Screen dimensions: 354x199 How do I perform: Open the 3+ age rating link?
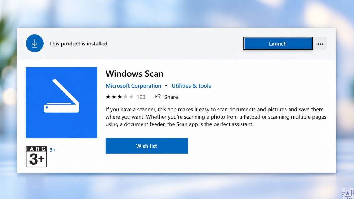pos(53,150)
